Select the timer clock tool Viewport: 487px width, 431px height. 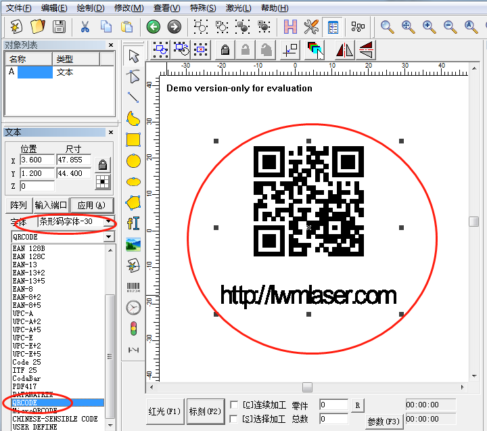pos(133,308)
